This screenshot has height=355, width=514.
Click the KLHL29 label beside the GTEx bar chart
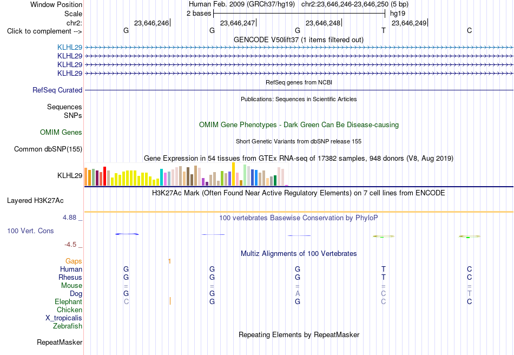(x=70, y=176)
